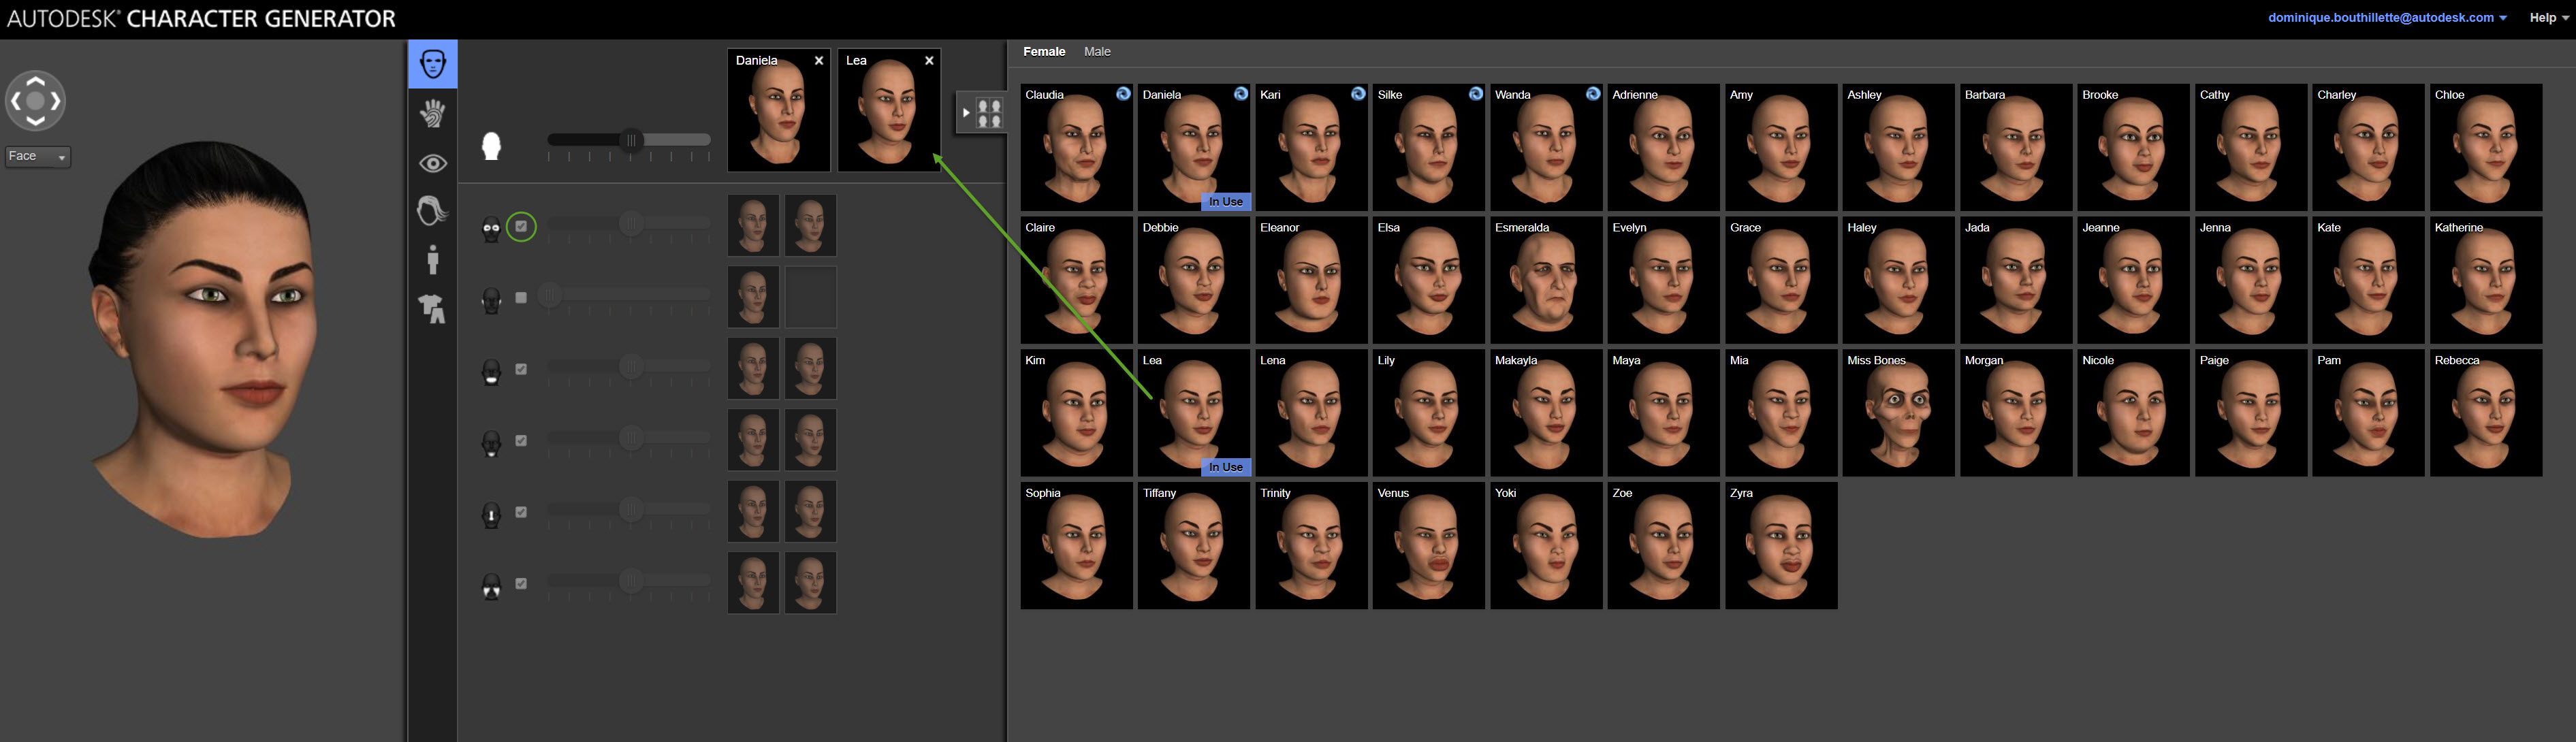Choose the Lily face preset
Image resolution: width=2576 pixels, height=742 pixels.
coord(1428,412)
